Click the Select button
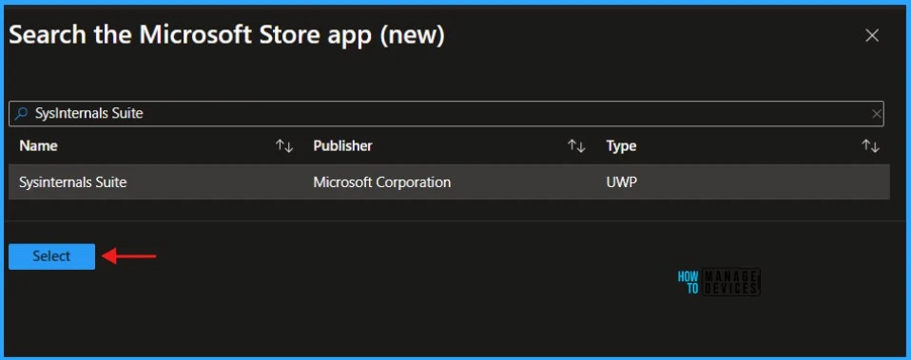This screenshot has height=360, width=911. tap(51, 256)
